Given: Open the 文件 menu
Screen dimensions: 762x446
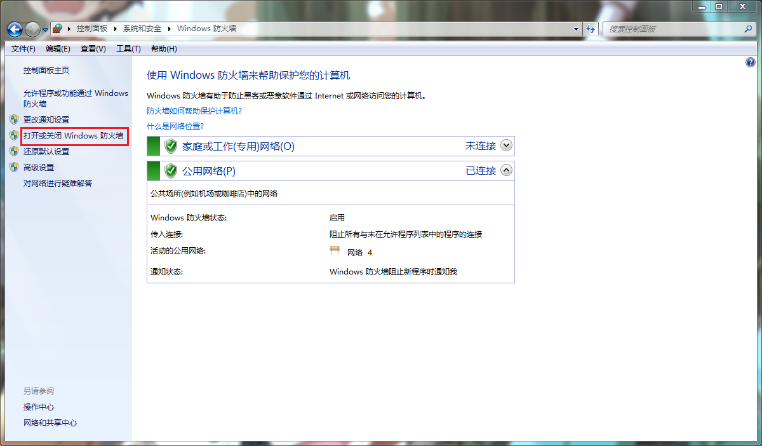Looking at the screenshot, I should coord(22,48).
